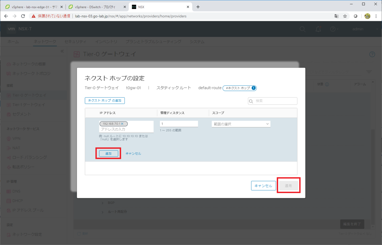Close the vSphere DSwitch tab
Viewport: 382px width, 245px height.
tap(125, 7)
